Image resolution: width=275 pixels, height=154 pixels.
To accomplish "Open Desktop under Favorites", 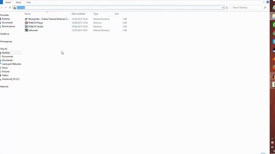I will 6,19.
